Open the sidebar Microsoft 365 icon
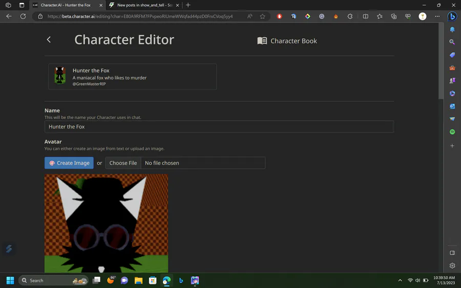 452,94
